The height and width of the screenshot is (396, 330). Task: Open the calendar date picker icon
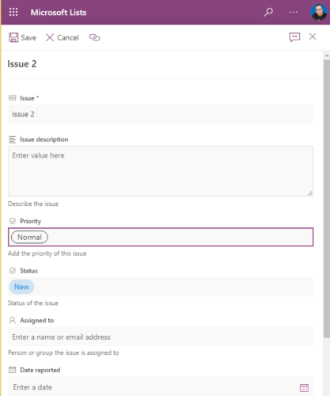point(304,387)
